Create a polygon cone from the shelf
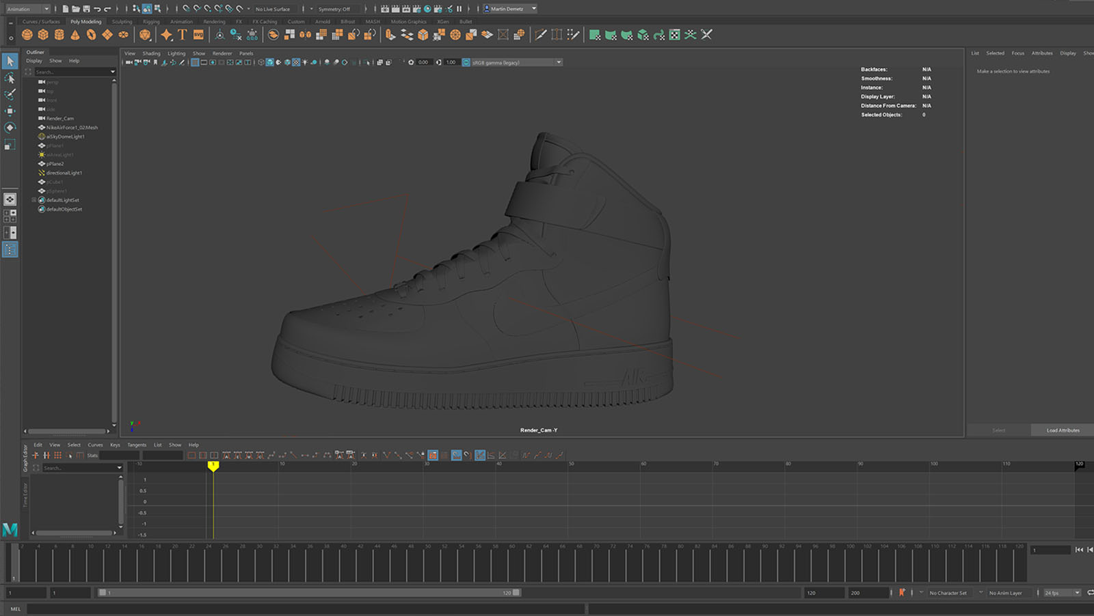The width and height of the screenshot is (1094, 616). [75, 35]
